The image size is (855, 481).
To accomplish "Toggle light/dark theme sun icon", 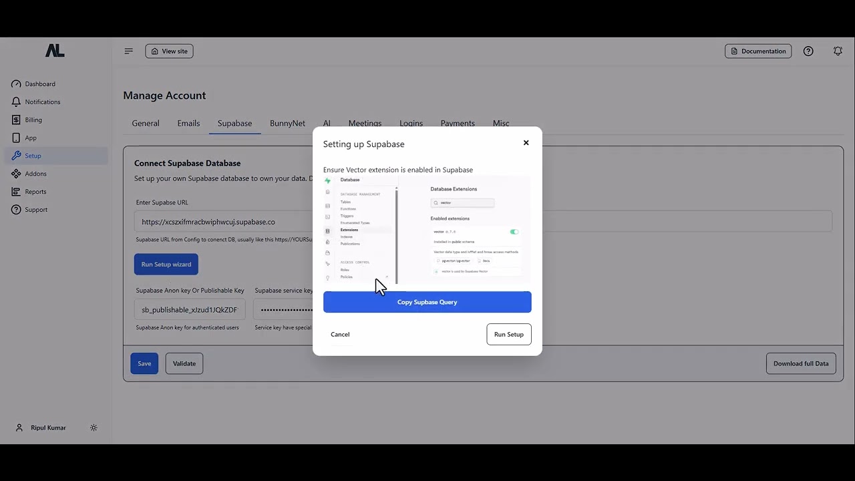I will point(94,428).
